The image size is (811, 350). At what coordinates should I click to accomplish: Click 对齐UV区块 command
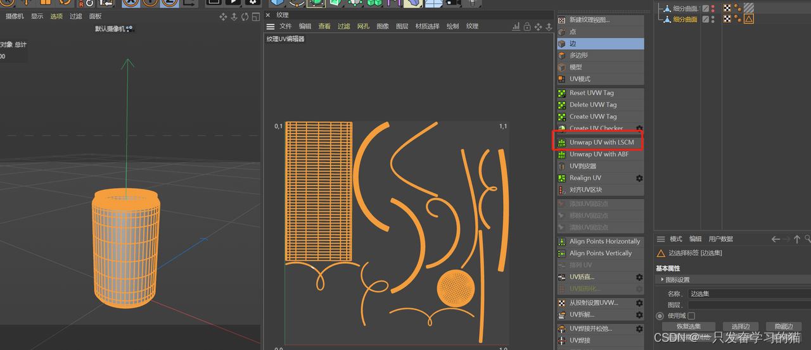coord(600,190)
